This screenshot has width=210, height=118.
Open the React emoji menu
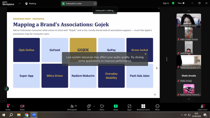102,108
